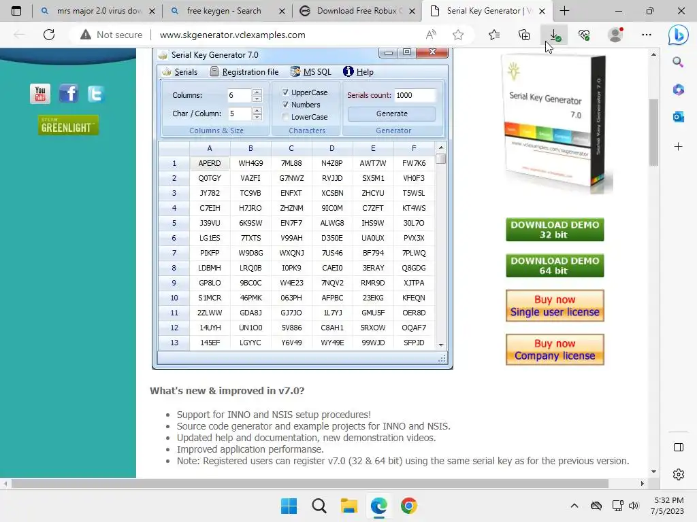This screenshot has width=697, height=522.
Task: Click the serials grid scrollbar down arrow
Action: point(441,345)
